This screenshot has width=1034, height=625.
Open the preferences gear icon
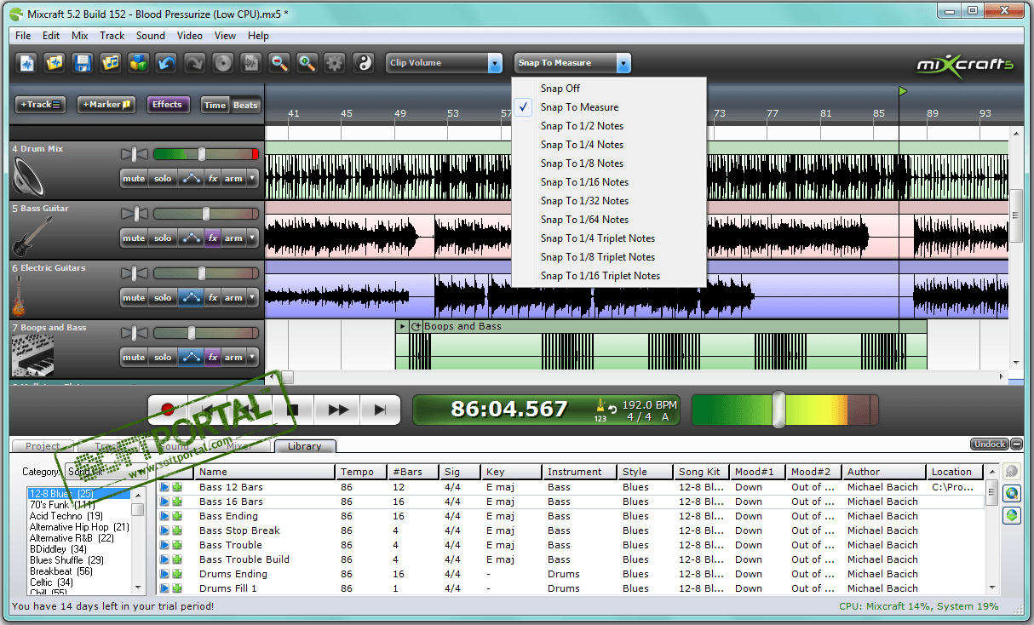(335, 63)
